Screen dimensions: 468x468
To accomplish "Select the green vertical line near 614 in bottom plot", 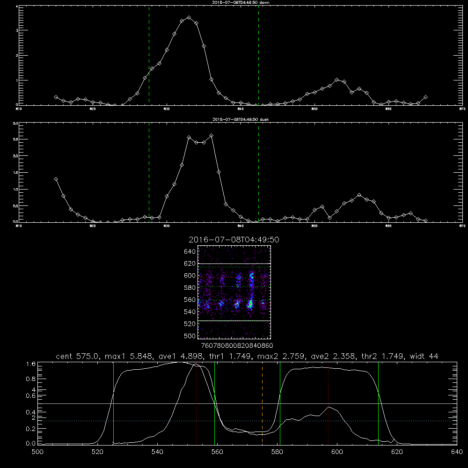I will pyautogui.click(x=378, y=403).
